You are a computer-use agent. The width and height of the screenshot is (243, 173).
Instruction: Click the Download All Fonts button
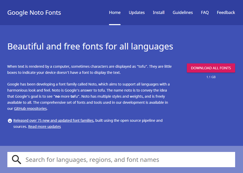(x=211, y=68)
